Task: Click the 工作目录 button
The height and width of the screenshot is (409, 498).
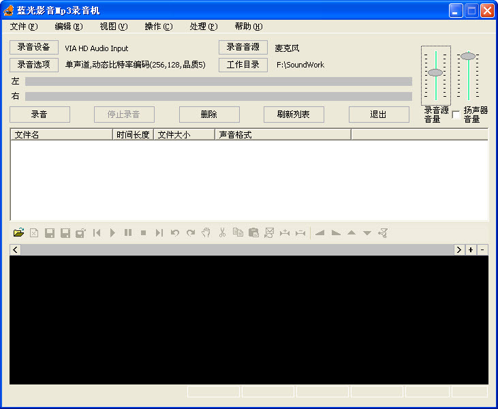Action: click(243, 65)
